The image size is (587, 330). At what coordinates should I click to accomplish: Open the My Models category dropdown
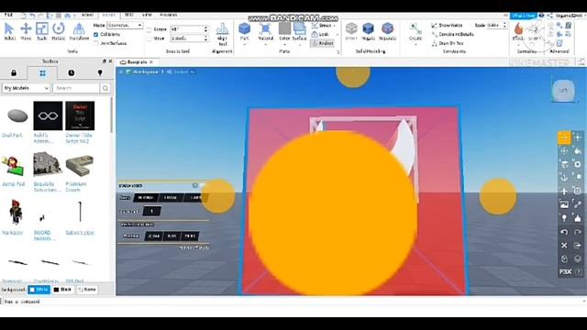pos(26,88)
